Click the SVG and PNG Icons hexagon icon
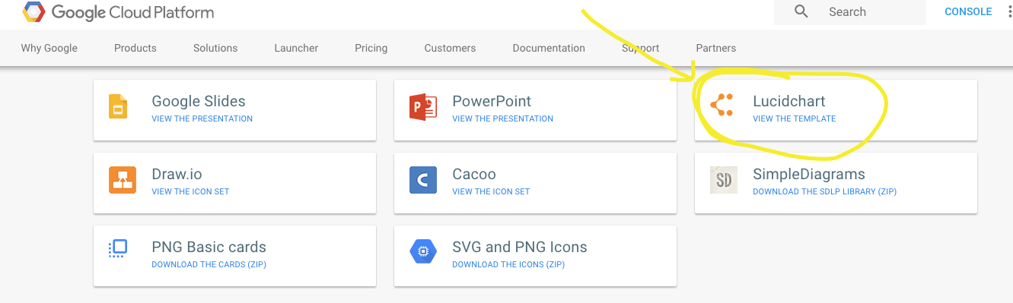1013x303 pixels. click(x=422, y=251)
